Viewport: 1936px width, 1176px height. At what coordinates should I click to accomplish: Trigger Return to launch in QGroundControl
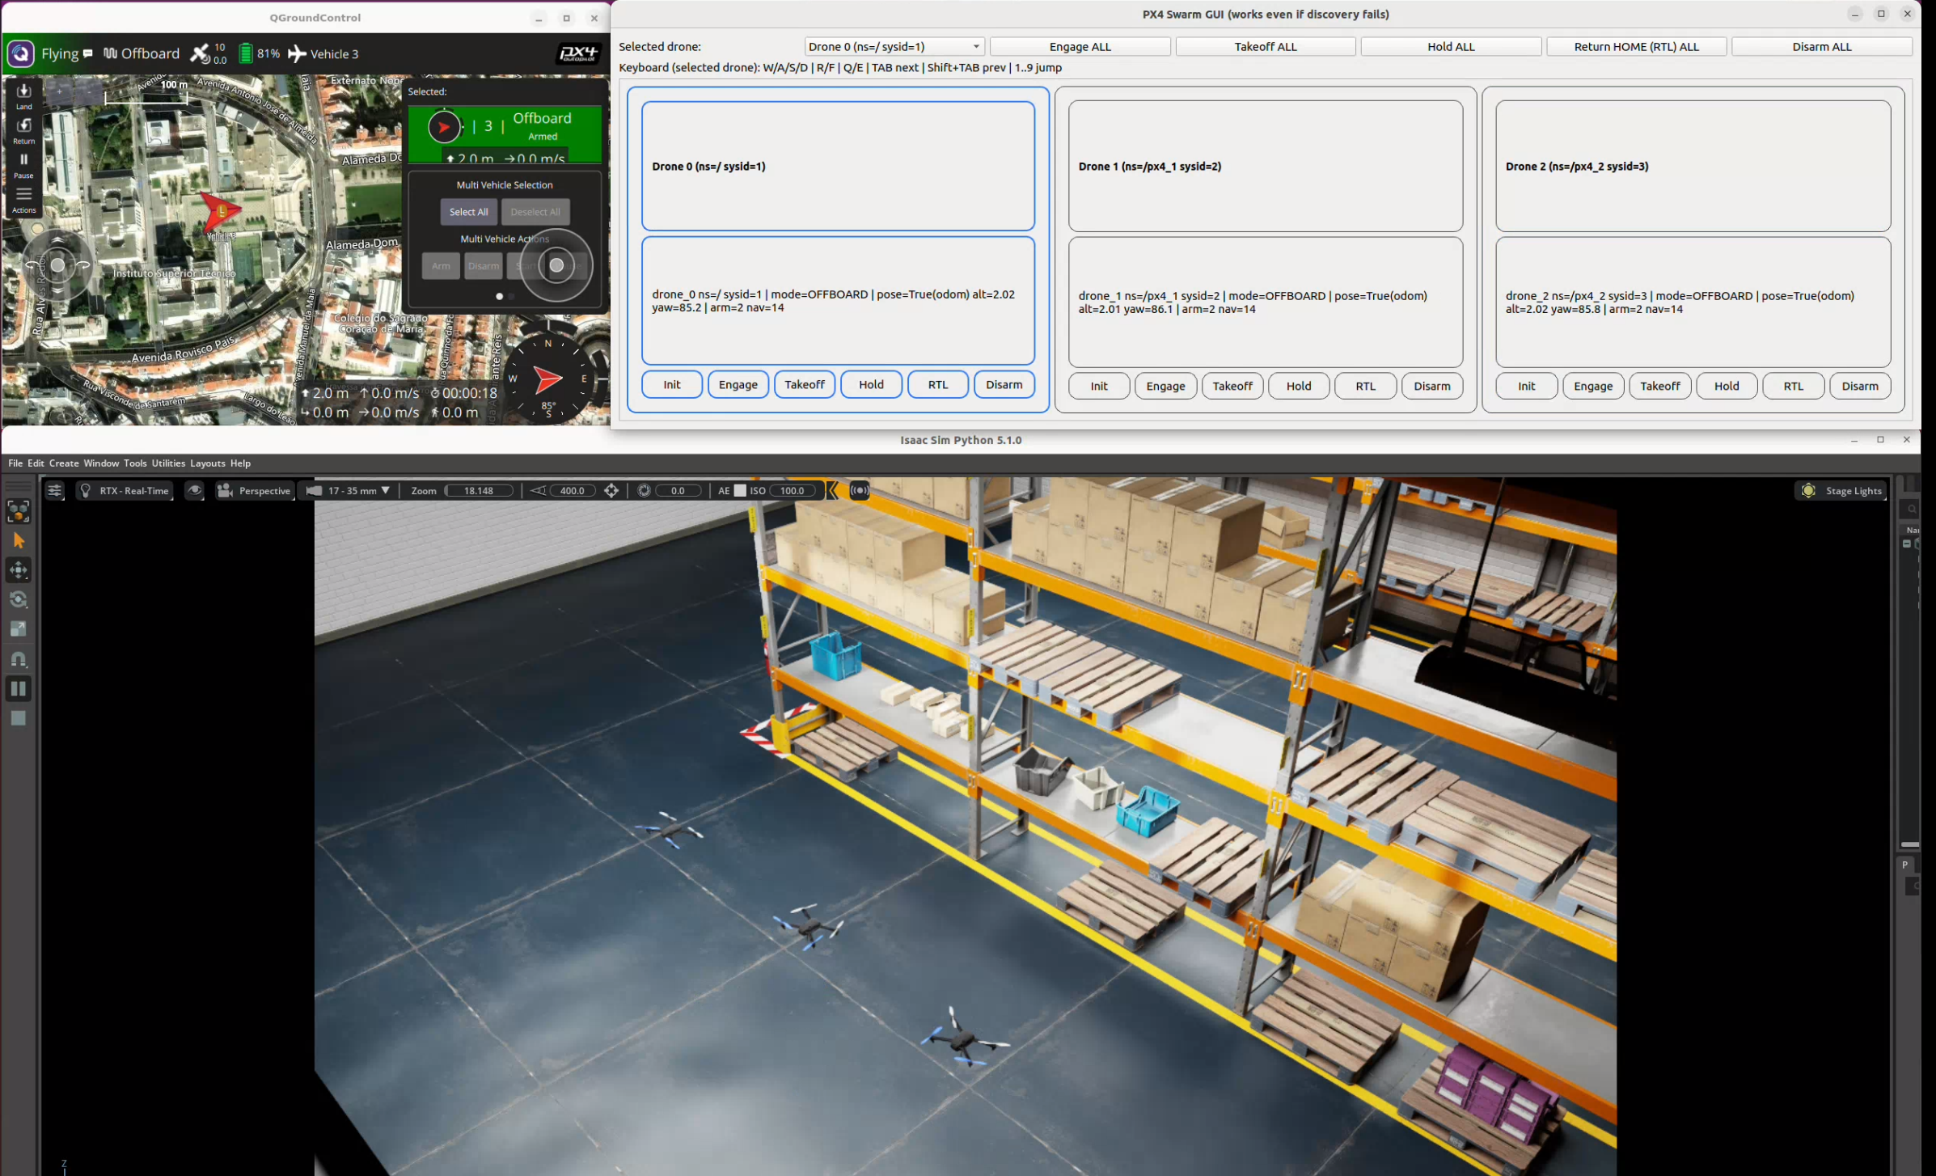click(24, 130)
